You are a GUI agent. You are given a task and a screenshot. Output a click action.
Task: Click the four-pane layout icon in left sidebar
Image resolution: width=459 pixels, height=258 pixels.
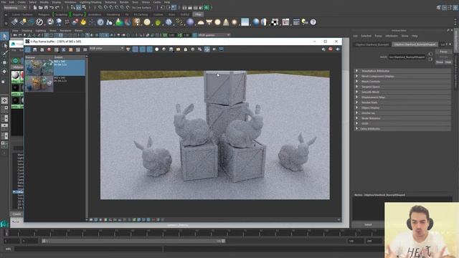[4, 110]
